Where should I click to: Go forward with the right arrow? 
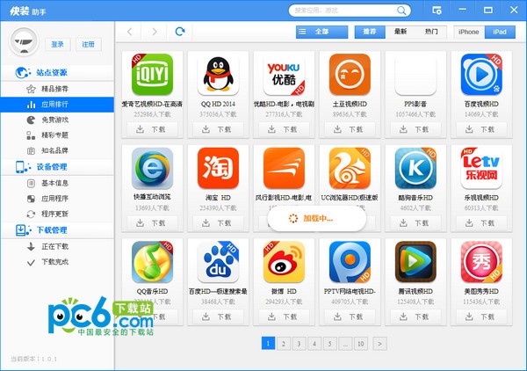click(x=155, y=32)
